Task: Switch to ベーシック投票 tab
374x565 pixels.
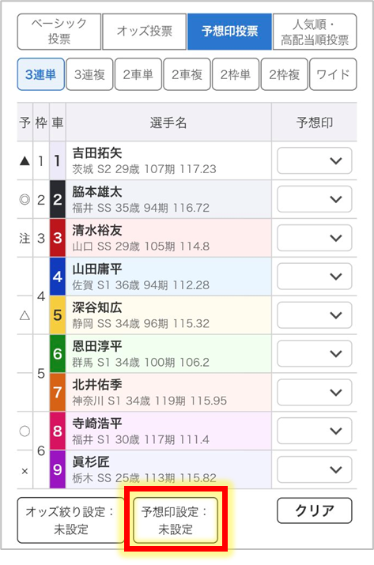Action: click(x=59, y=32)
